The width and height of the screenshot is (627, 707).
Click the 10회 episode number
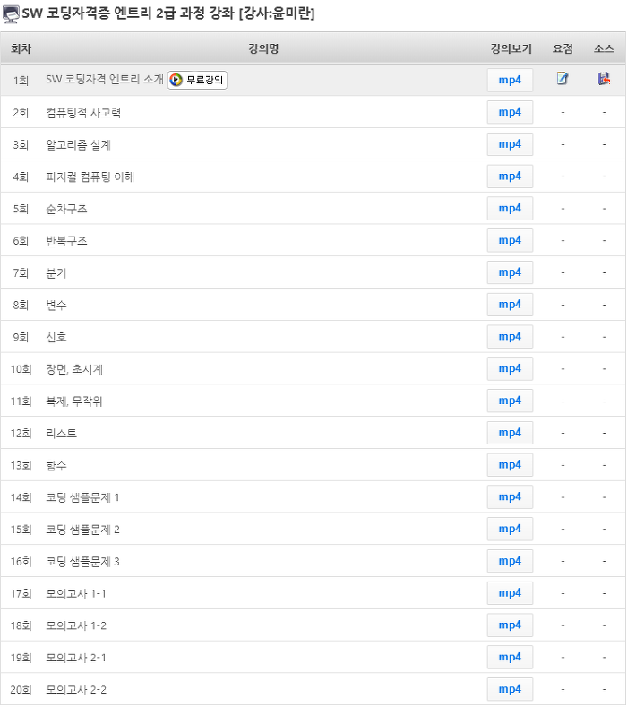[x=21, y=369]
